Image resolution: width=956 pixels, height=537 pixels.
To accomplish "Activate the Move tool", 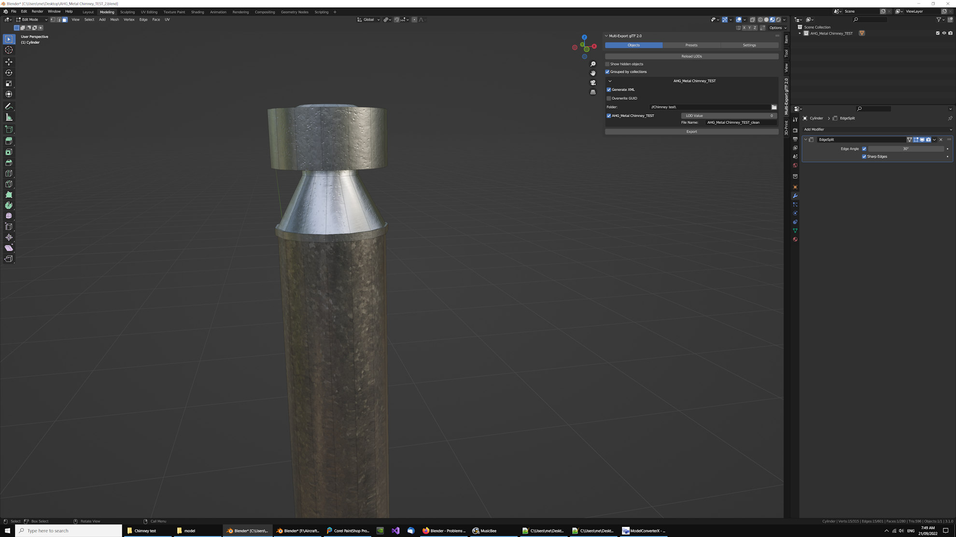I will point(9,62).
